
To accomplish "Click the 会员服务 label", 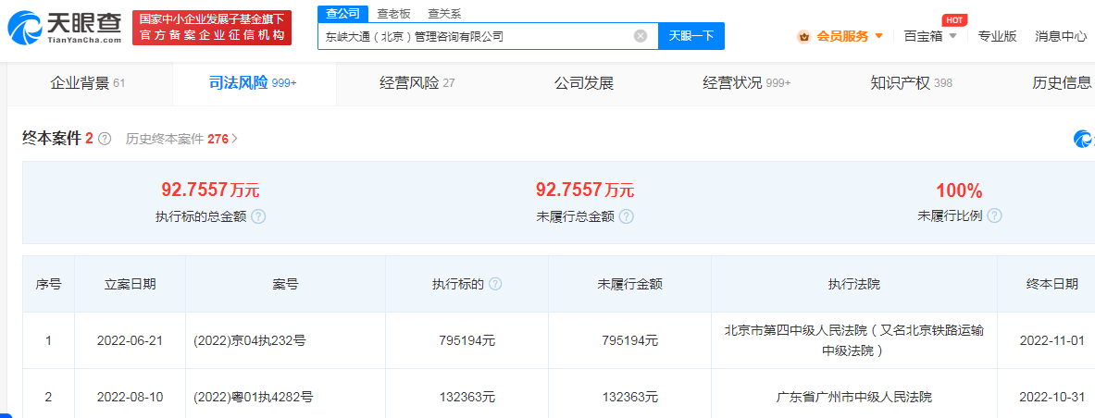I will (843, 36).
